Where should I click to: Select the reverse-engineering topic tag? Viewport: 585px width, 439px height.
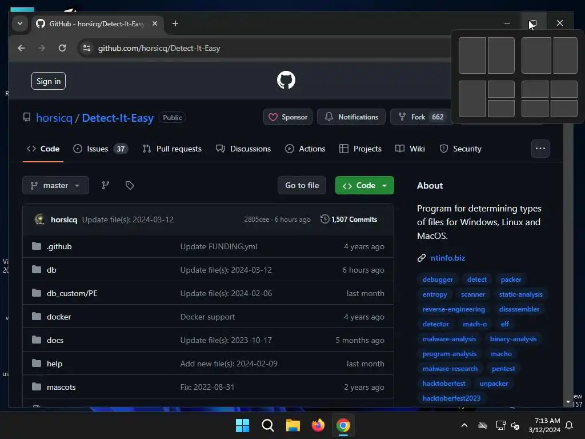tap(454, 309)
